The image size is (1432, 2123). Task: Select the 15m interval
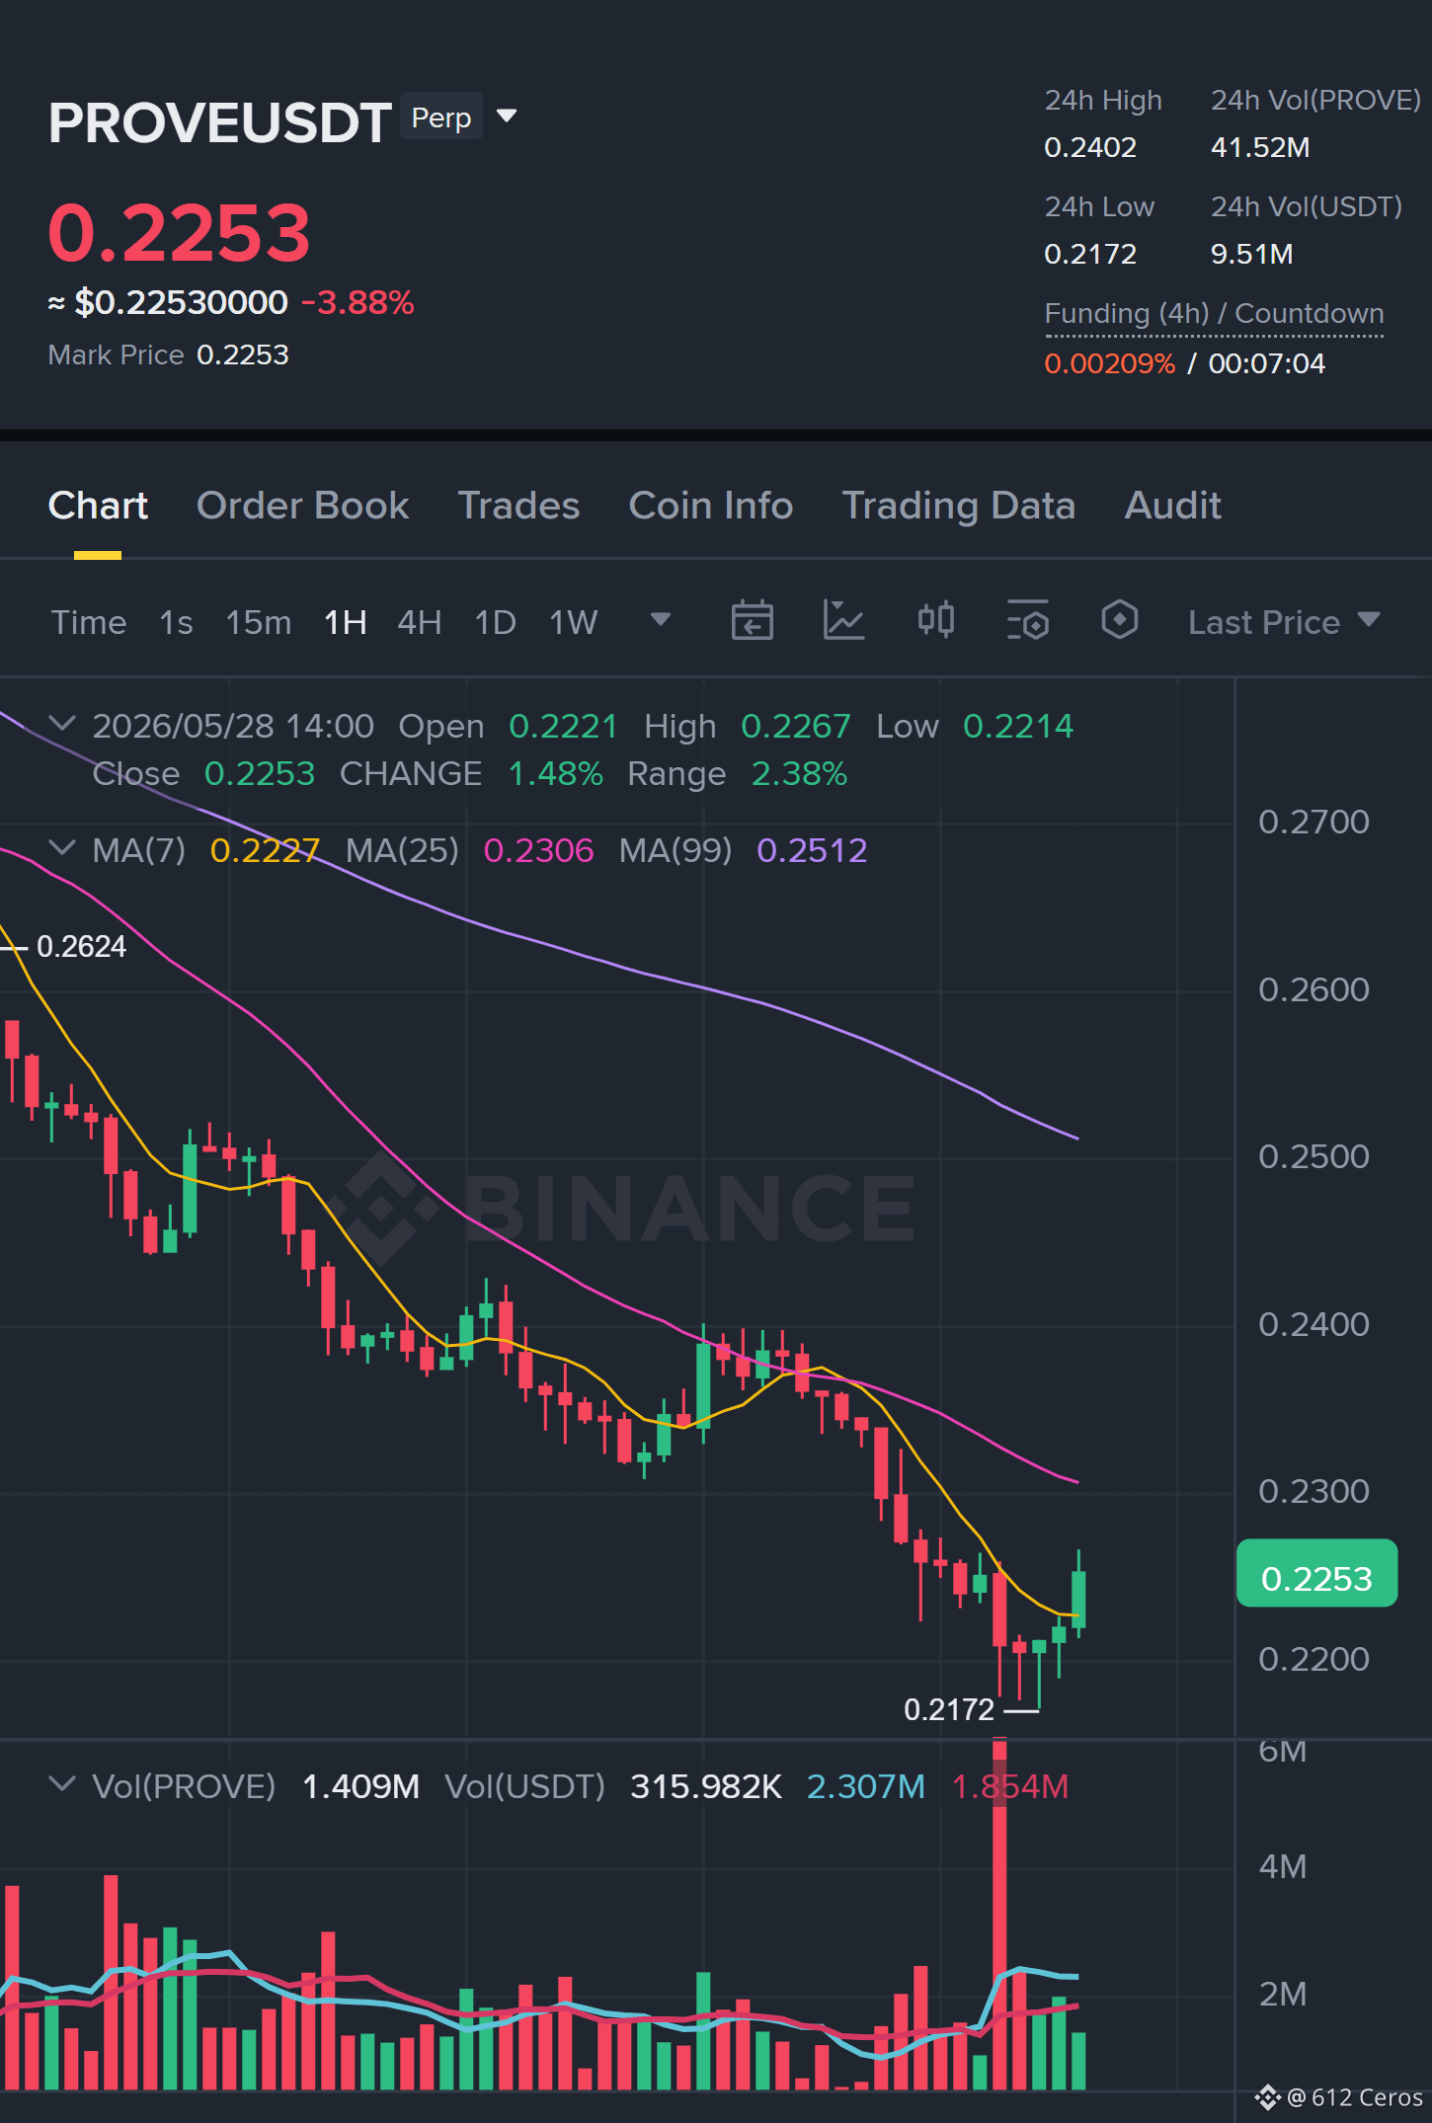(258, 622)
